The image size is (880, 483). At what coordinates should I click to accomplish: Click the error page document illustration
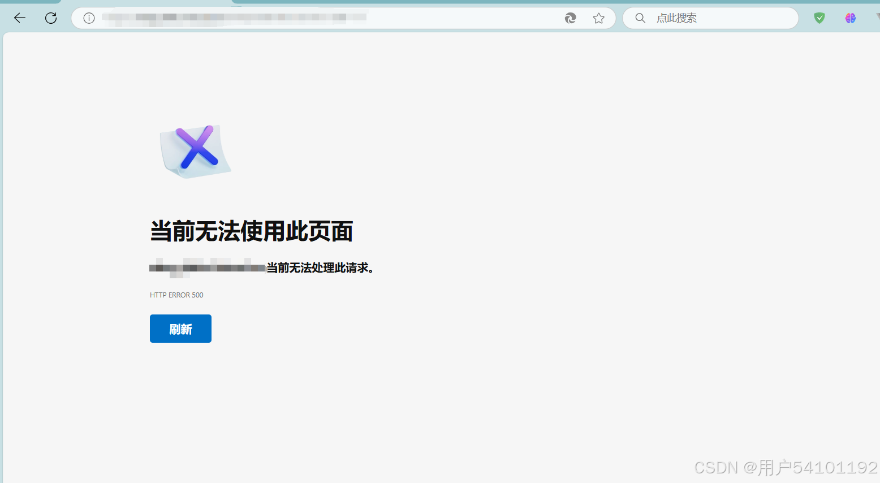pos(195,150)
